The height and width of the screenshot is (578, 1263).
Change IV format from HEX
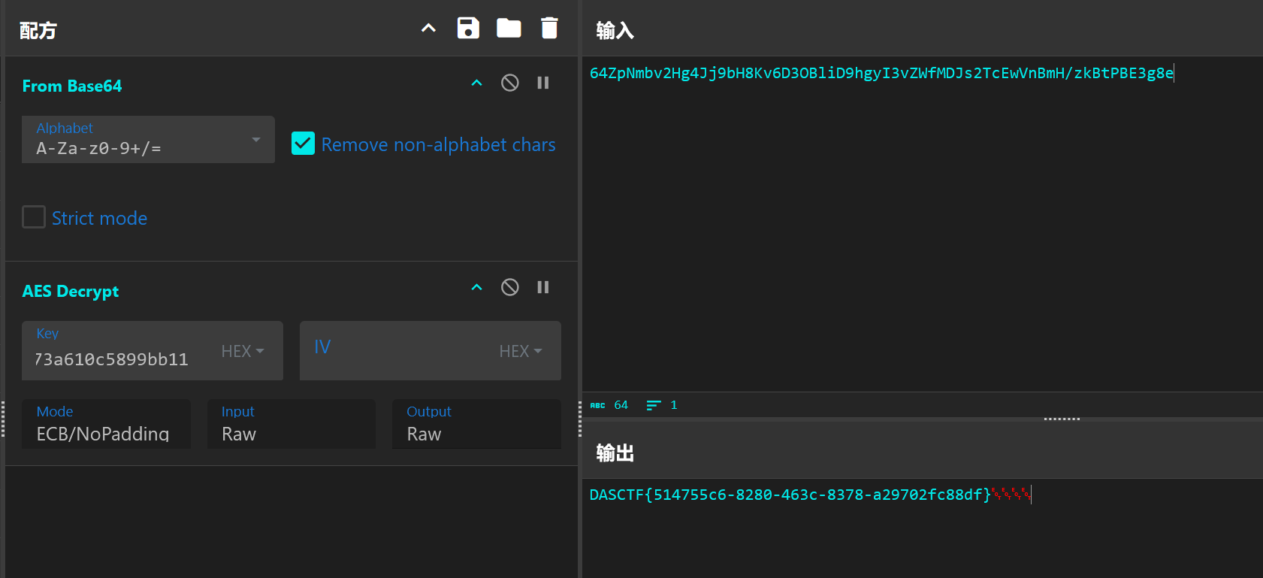point(521,351)
